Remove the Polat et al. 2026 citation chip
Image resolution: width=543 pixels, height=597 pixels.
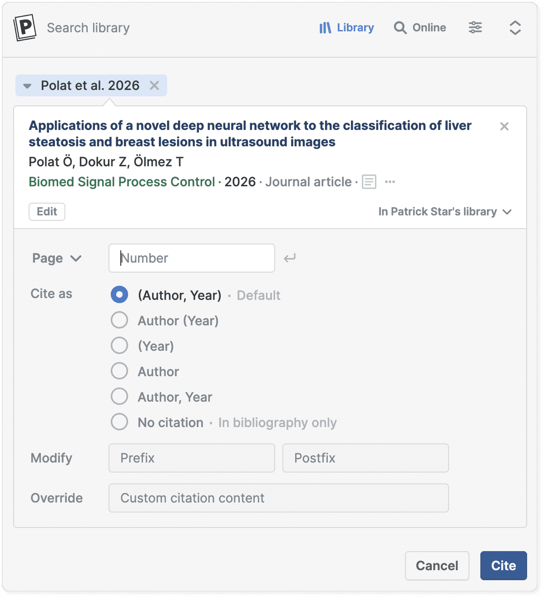point(154,85)
